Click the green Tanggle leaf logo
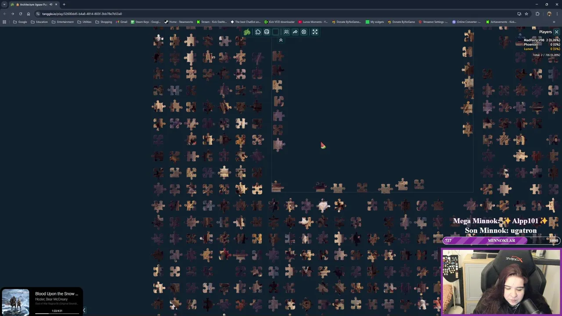Viewport: 562px width, 316px height. [x=247, y=32]
